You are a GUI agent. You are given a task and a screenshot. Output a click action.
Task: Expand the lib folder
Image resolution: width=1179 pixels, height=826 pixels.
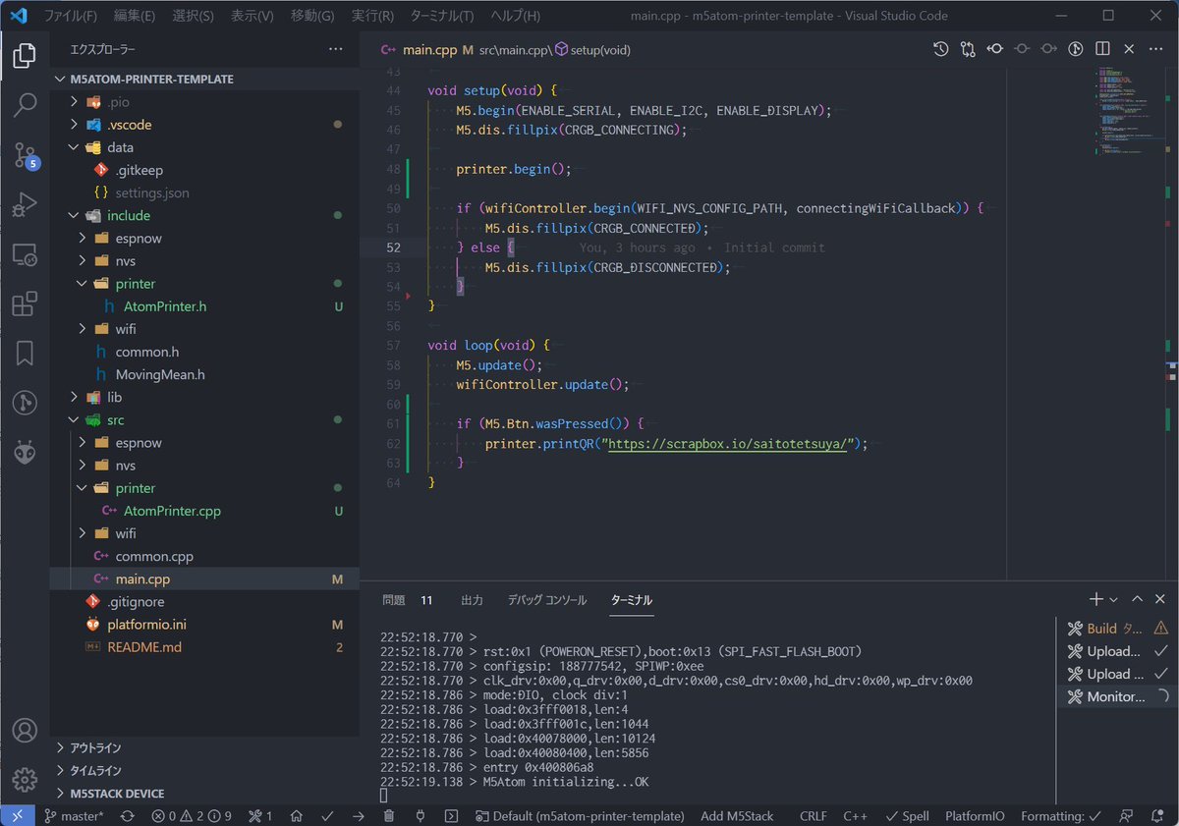point(204,398)
